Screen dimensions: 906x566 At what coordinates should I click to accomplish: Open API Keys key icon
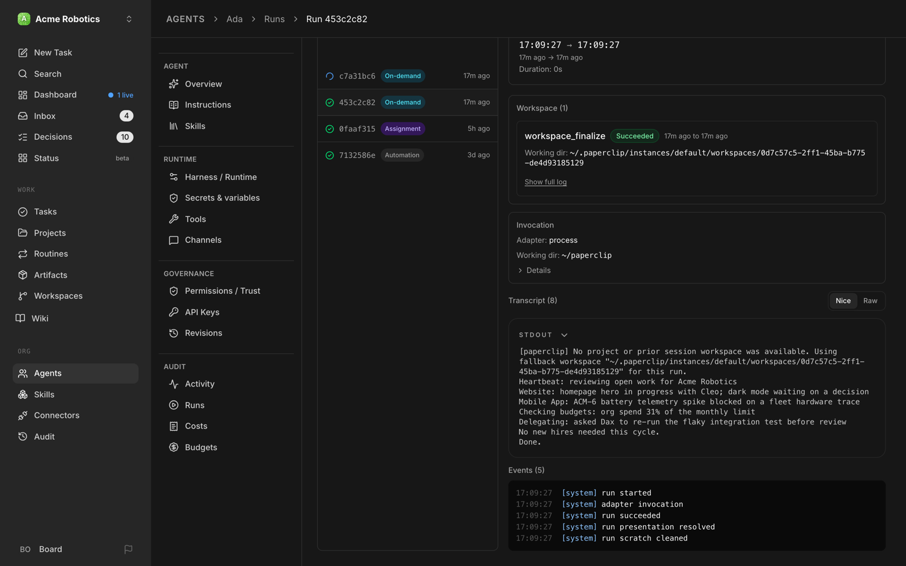point(174,312)
